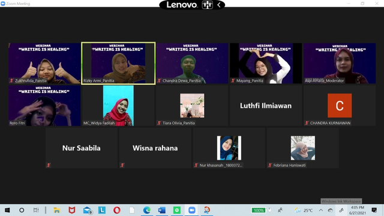Click Nur khasanah's profile picture

click(229, 148)
